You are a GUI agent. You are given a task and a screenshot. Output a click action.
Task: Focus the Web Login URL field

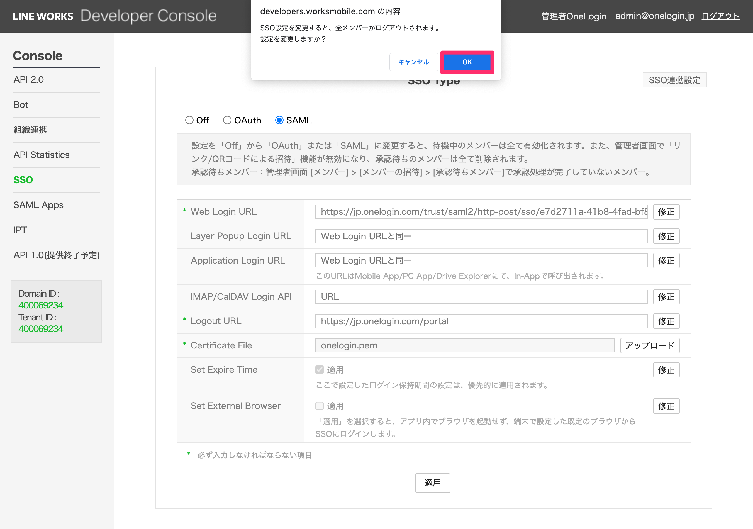click(481, 212)
